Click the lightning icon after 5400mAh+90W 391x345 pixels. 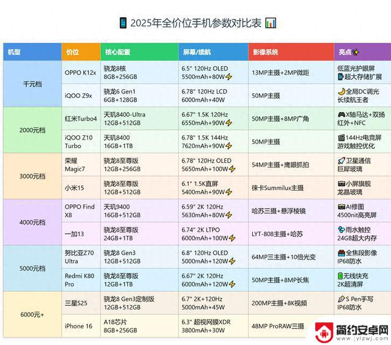[x=229, y=192]
